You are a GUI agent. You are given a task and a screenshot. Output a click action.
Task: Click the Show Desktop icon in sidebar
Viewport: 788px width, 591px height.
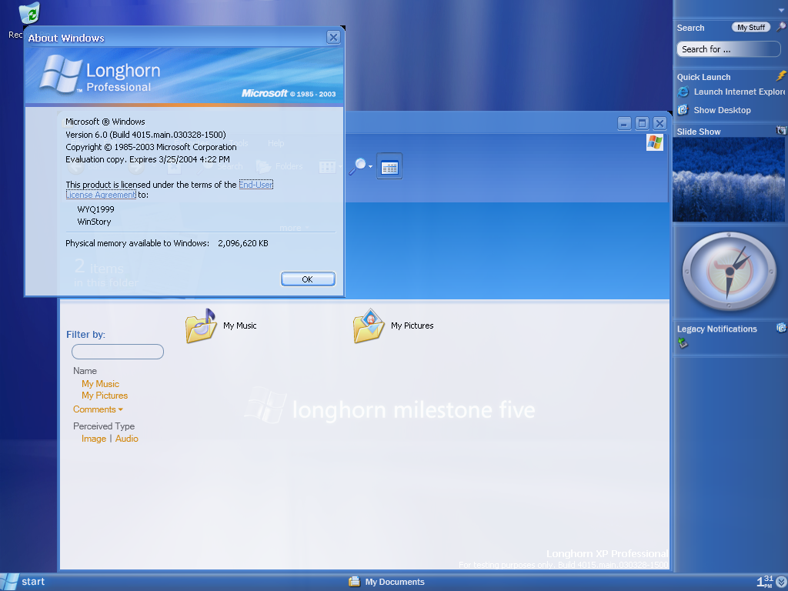coord(683,110)
